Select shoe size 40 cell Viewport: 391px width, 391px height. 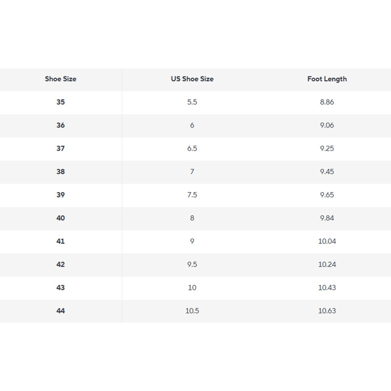pos(61,218)
